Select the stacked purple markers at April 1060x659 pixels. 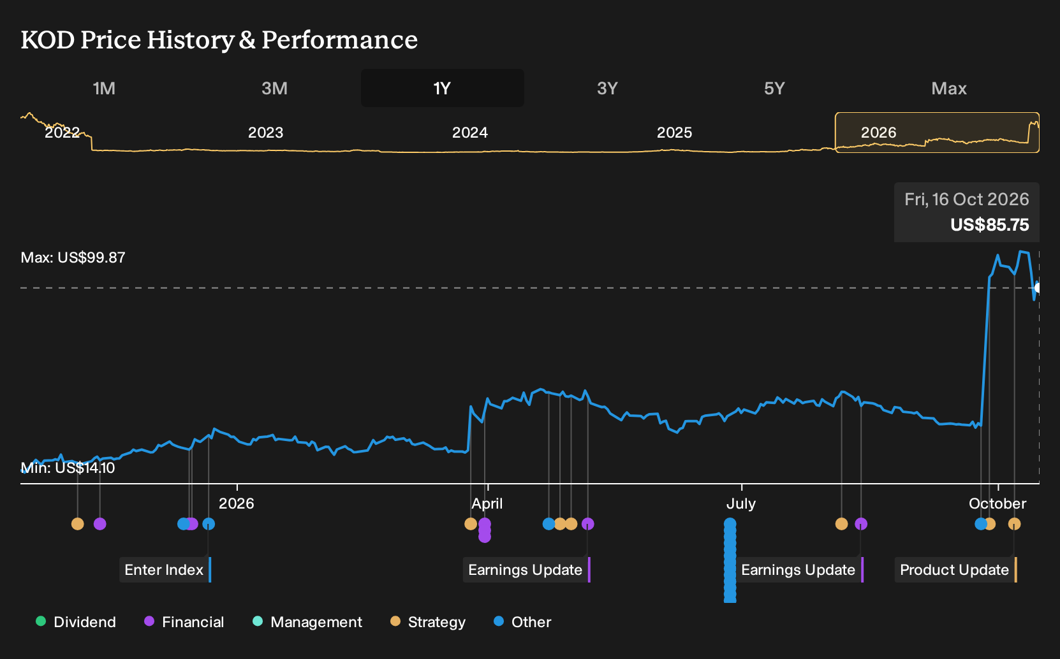(x=485, y=530)
